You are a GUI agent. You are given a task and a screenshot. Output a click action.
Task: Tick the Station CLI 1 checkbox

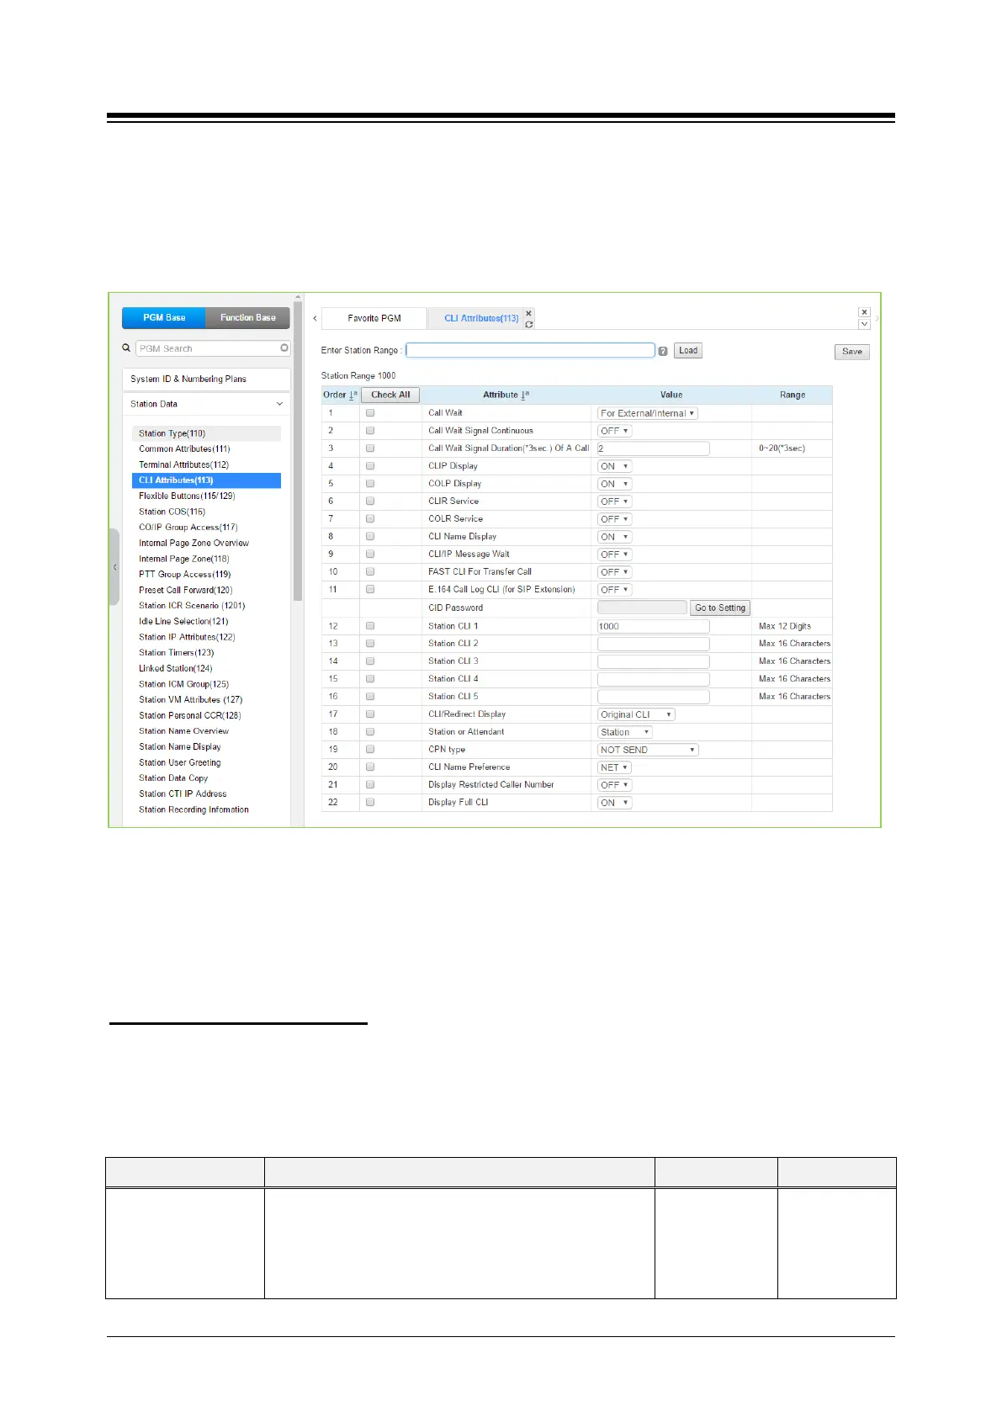370,626
